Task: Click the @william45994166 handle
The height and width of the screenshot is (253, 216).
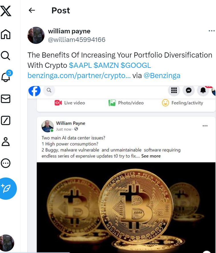Action: 76,40
